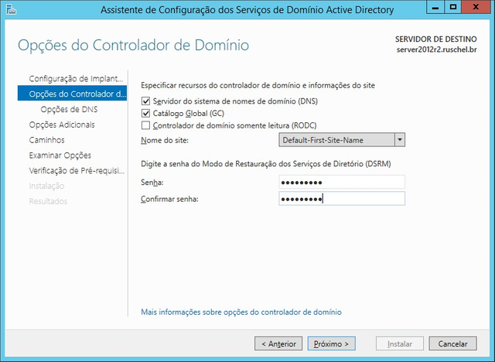Click the Senha password field
This screenshot has width=495, height=362.
pos(342,182)
